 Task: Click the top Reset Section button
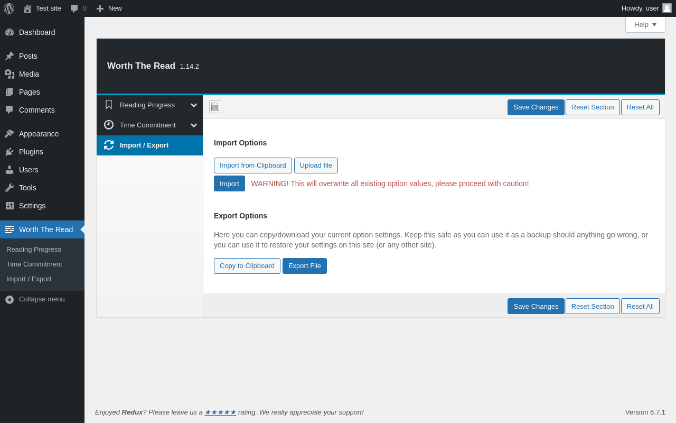click(x=593, y=107)
